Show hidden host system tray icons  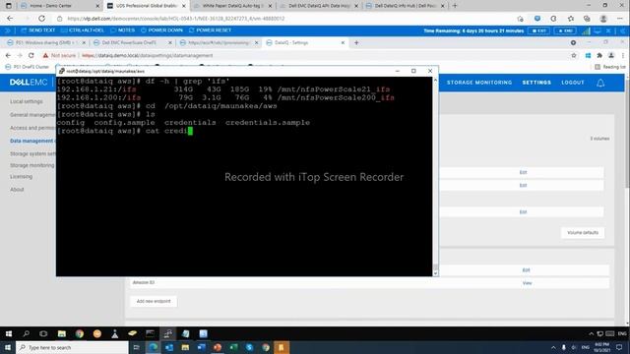coord(553,347)
